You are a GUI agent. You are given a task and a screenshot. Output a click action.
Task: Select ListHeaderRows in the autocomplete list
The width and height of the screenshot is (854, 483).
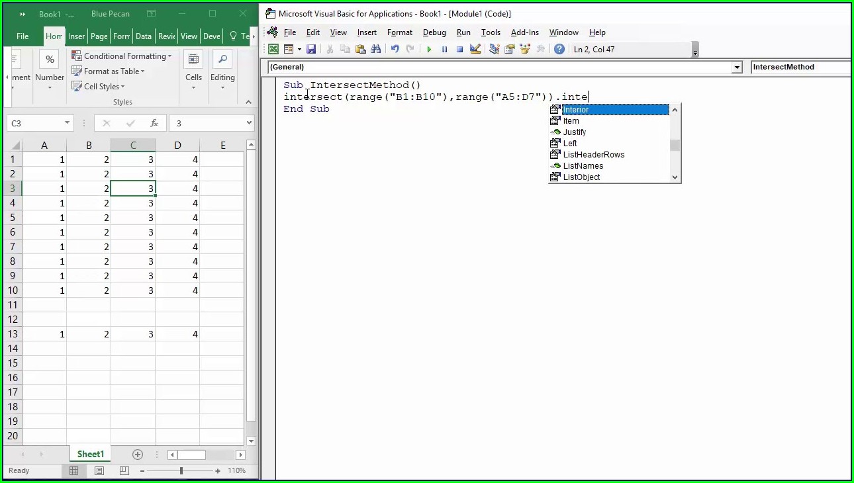coord(609,155)
